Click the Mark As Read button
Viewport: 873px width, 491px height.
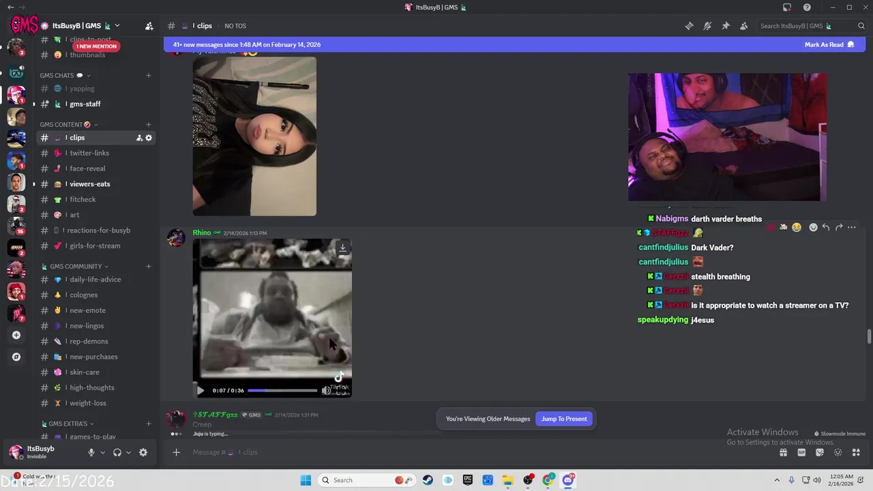coord(829,44)
